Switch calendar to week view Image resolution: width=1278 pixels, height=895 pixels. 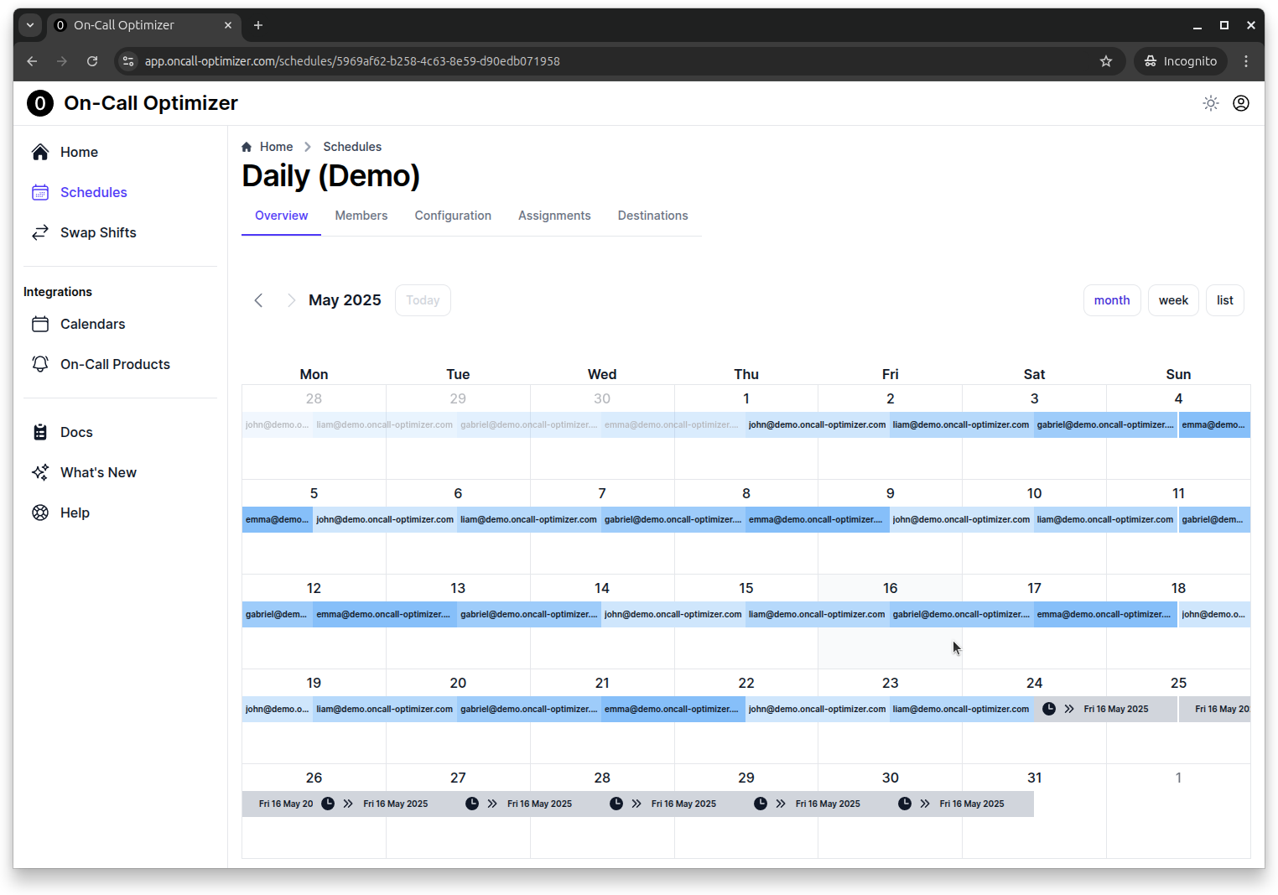(x=1172, y=300)
